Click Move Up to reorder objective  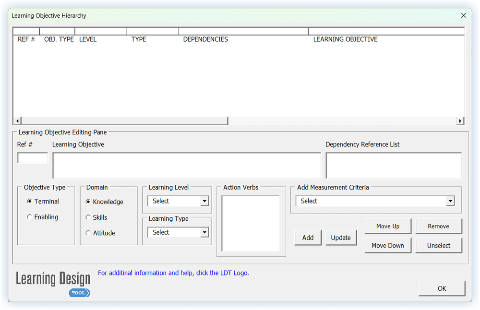pyautogui.click(x=388, y=226)
